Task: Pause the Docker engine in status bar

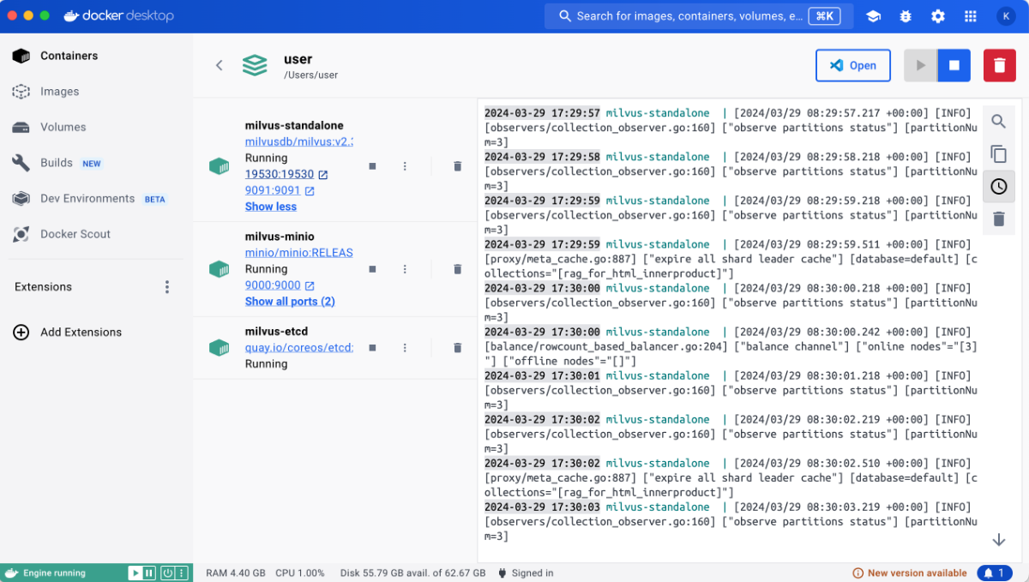Action: pyautogui.click(x=149, y=573)
